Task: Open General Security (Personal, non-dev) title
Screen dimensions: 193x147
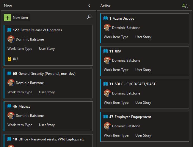Action: click(47, 74)
